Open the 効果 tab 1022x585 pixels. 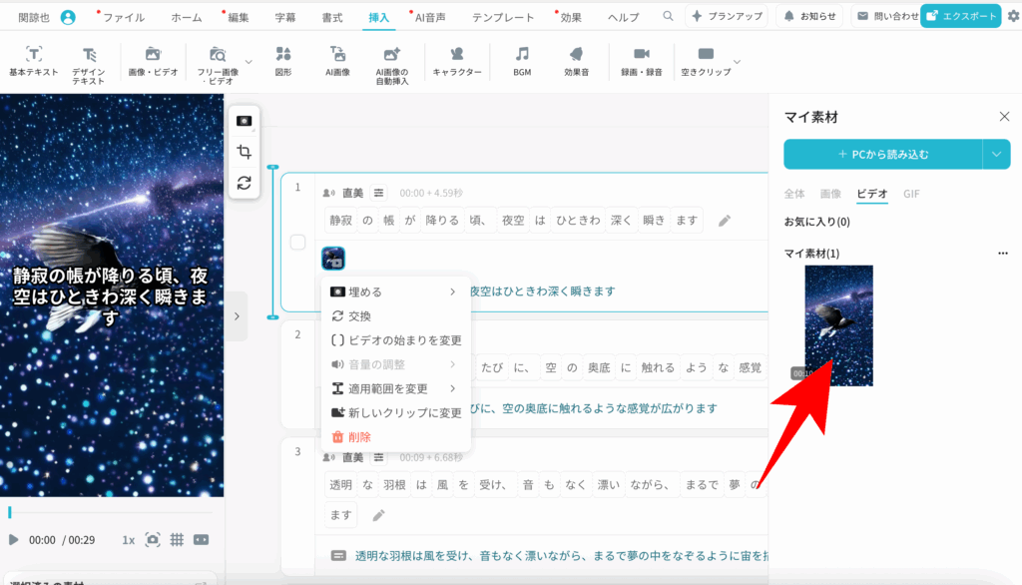pyautogui.click(x=571, y=18)
